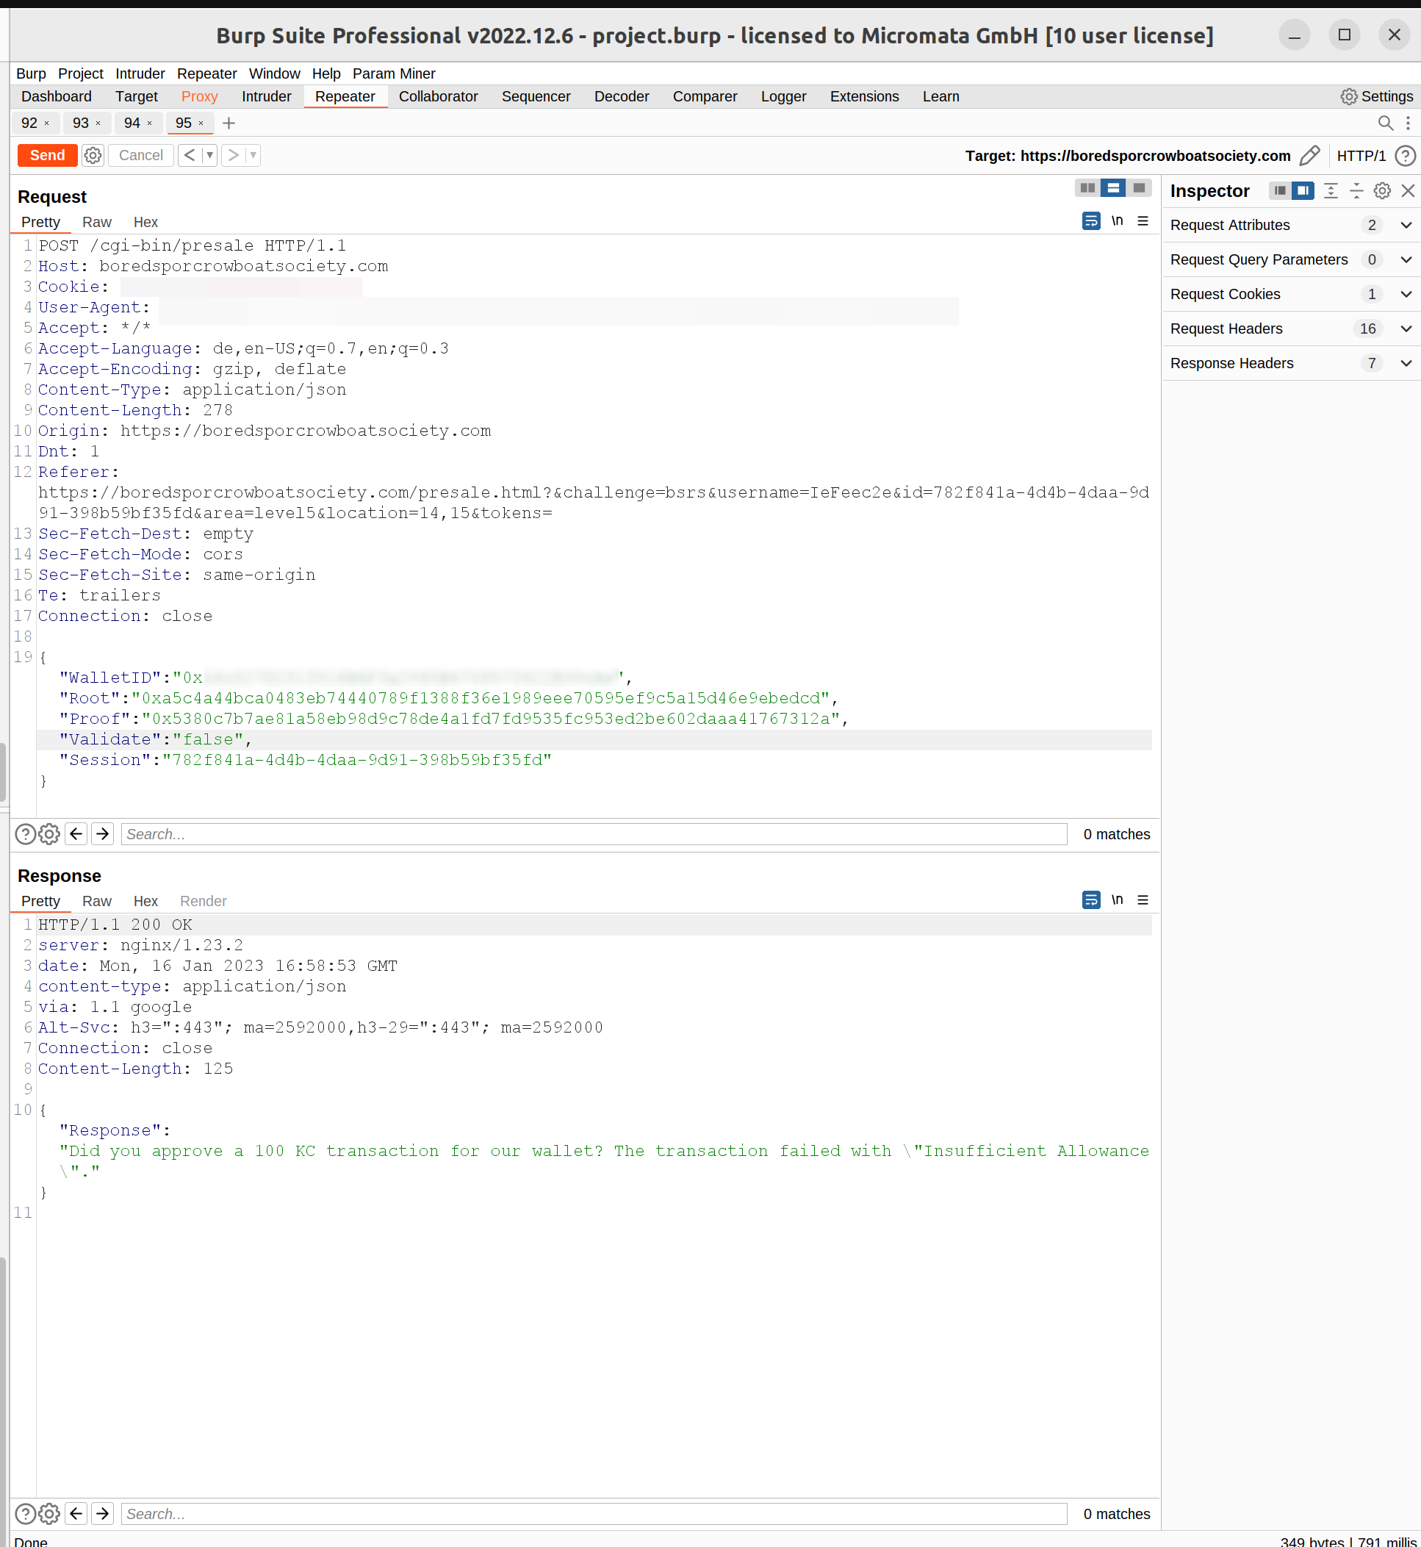This screenshot has height=1547, width=1421.
Task: Open Repeater settings via gear next to Send
Action: point(93,155)
